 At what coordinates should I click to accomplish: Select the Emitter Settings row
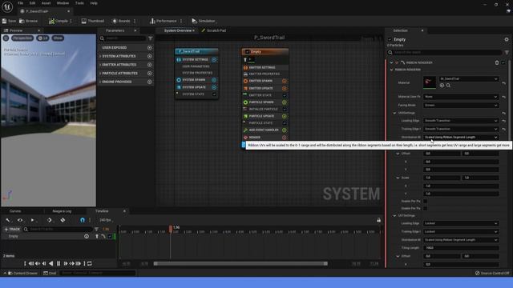pyautogui.click(x=265, y=67)
